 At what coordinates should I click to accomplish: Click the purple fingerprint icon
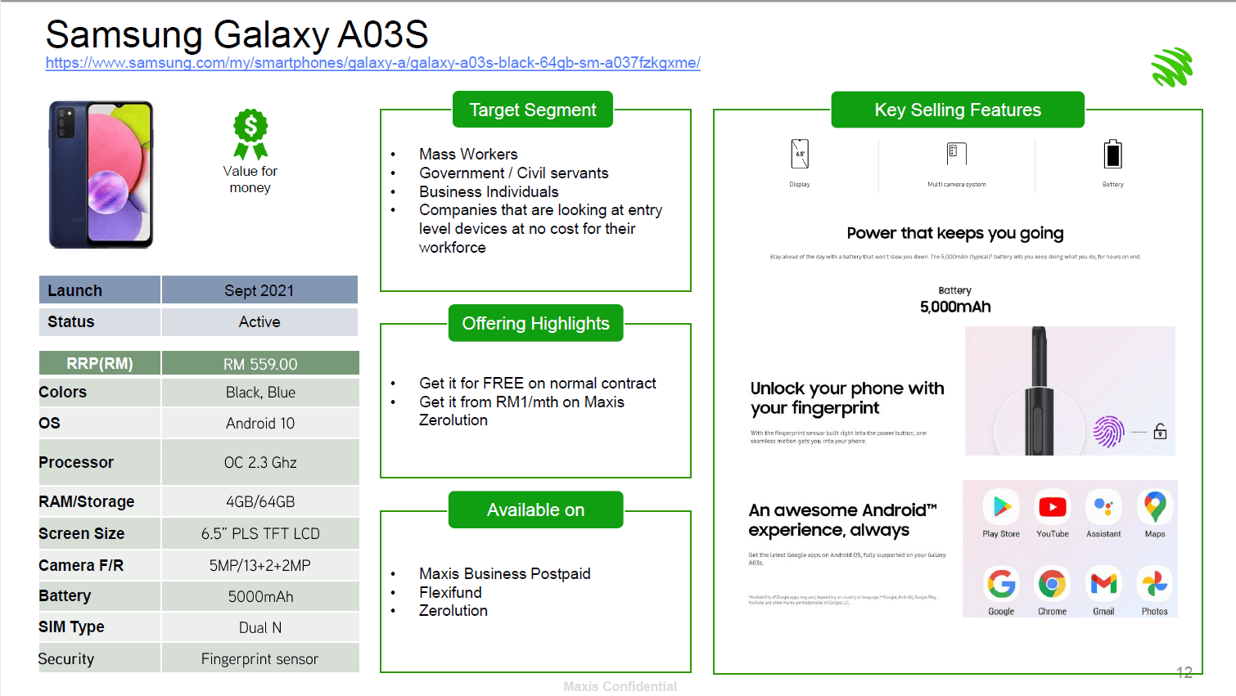pyautogui.click(x=1108, y=431)
